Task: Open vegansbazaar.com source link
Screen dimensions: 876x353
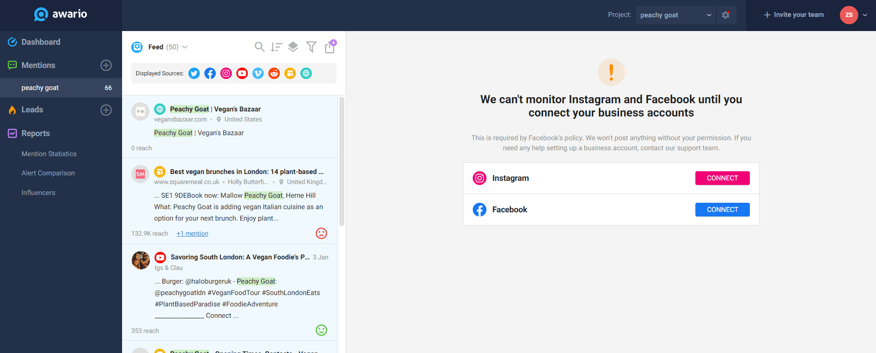Action: [x=181, y=119]
